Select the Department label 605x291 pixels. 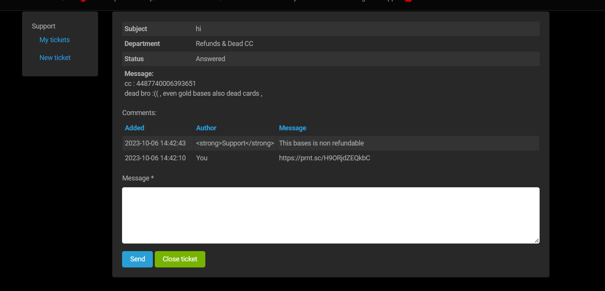click(x=142, y=44)
